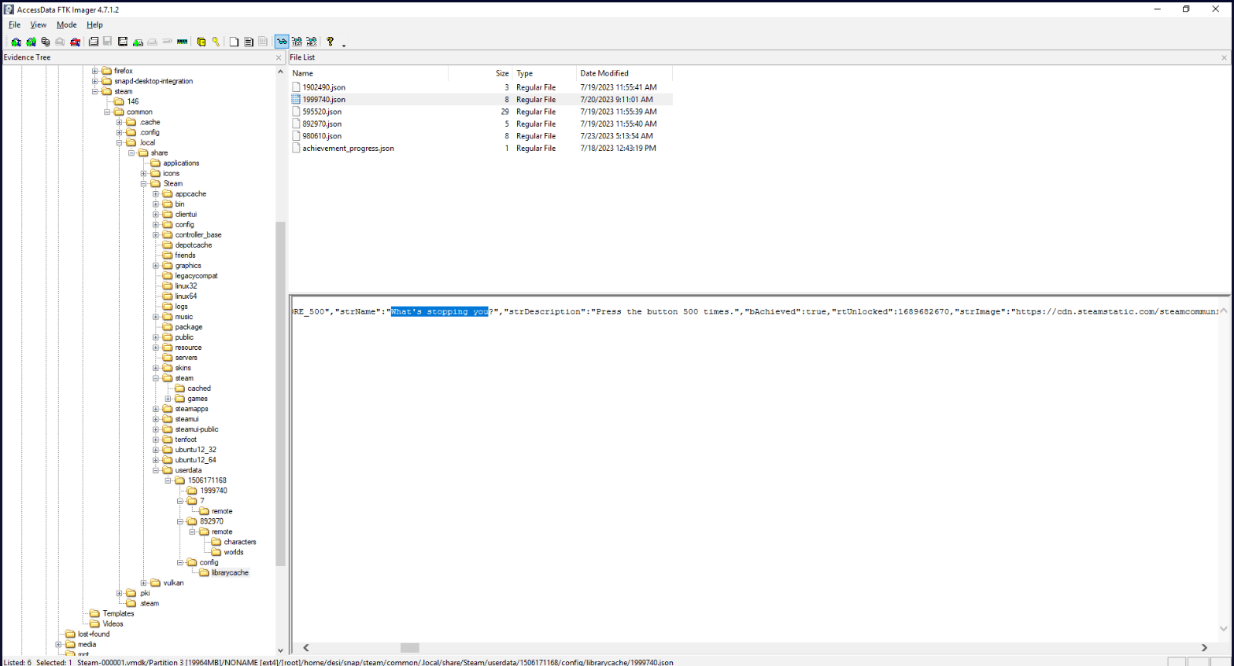Image resolution: width=1234 pixels, height=666 pixels.
Task: Click the yellow question mark Help icon
Action: pos(330,42)
